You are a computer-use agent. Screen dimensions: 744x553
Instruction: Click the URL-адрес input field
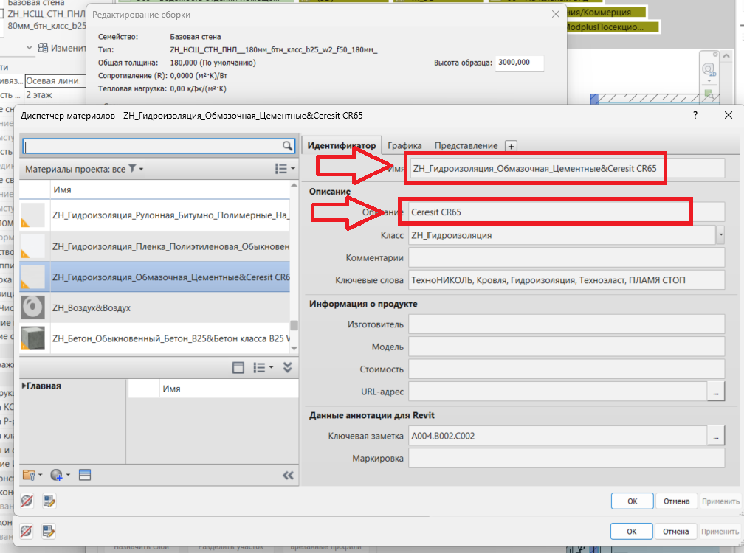coord(558,392)
